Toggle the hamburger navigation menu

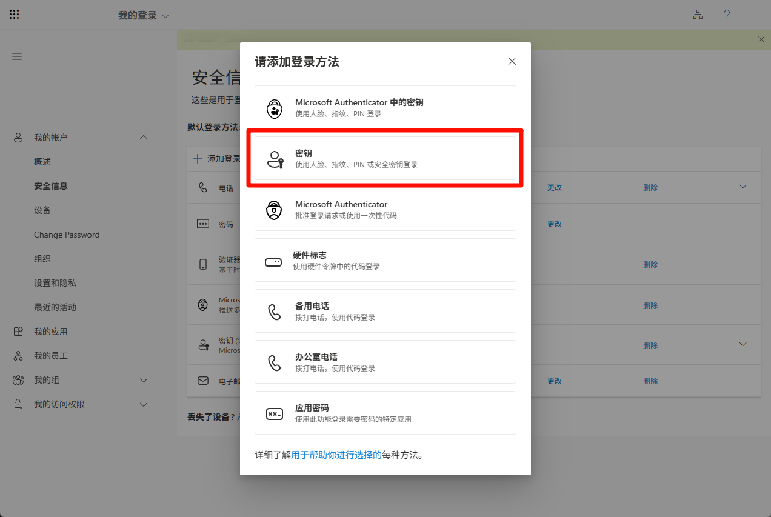click(17, 56)
